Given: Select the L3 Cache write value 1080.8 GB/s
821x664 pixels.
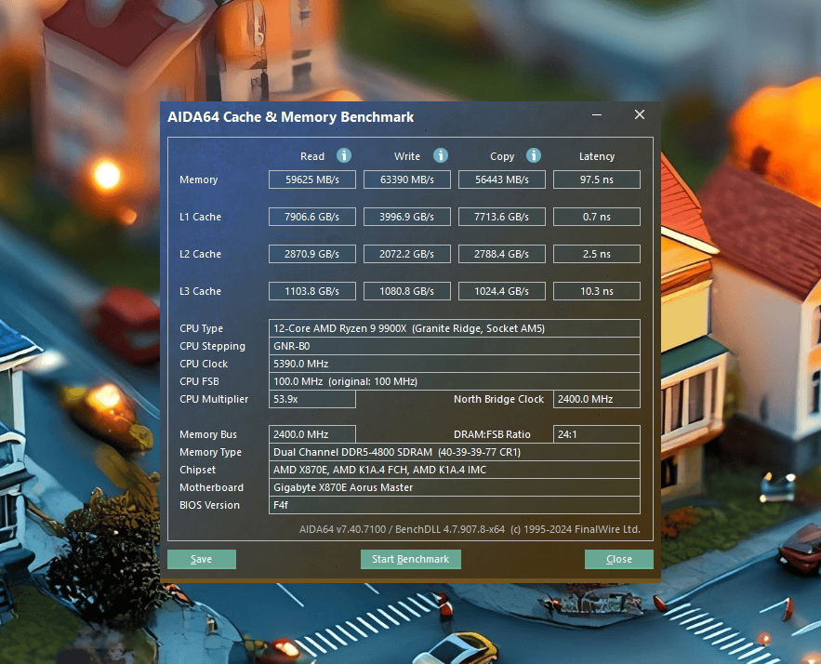Looking at the screenshot, I should (407, 291).
